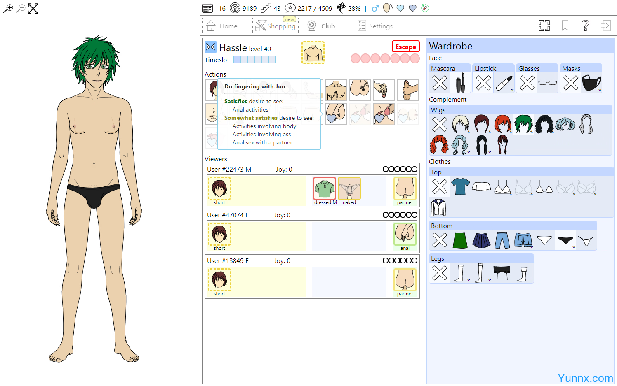Choose the blue t-shirt top

click(460, 186)
